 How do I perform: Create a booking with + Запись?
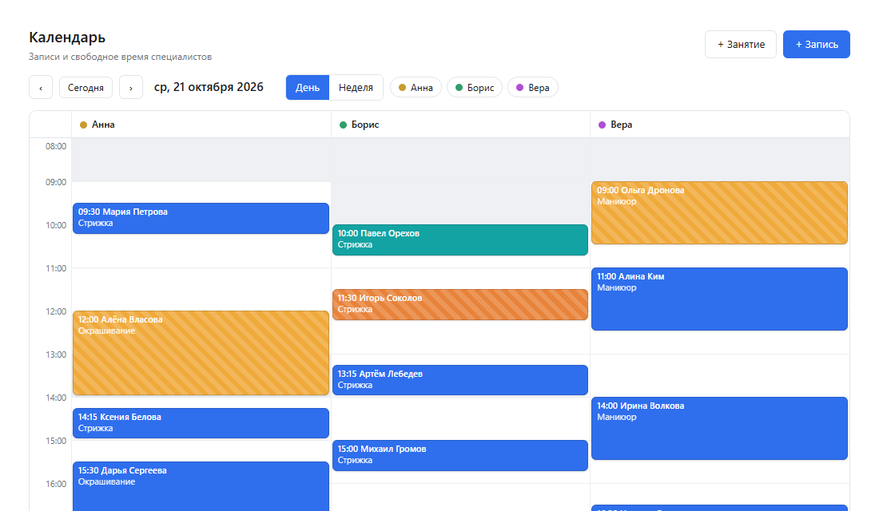817,44
